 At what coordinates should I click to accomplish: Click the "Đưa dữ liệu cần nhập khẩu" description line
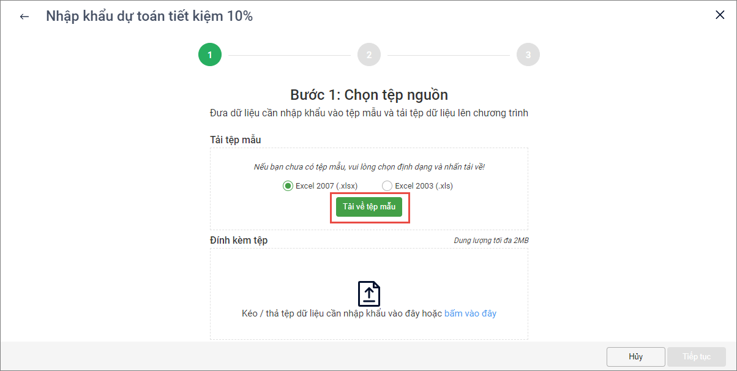coord(369,113)
